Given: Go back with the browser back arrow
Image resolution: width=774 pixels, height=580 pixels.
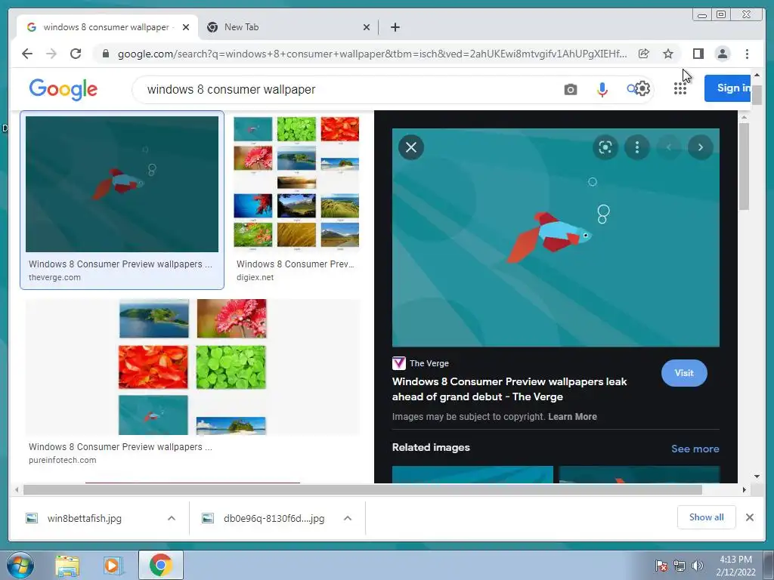Looking at the screenshot, I should pyautogui.click(x=27, y=54).
